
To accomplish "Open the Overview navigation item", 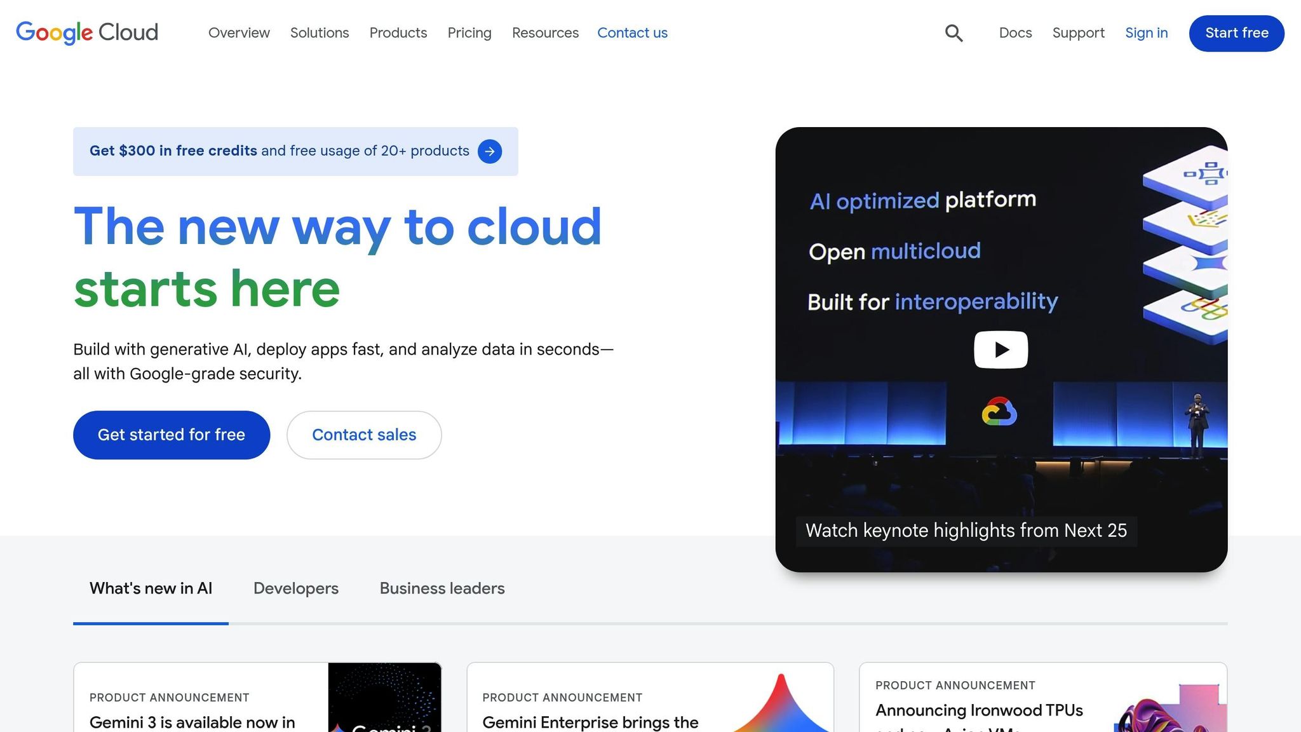I will [x=239, y=33].
